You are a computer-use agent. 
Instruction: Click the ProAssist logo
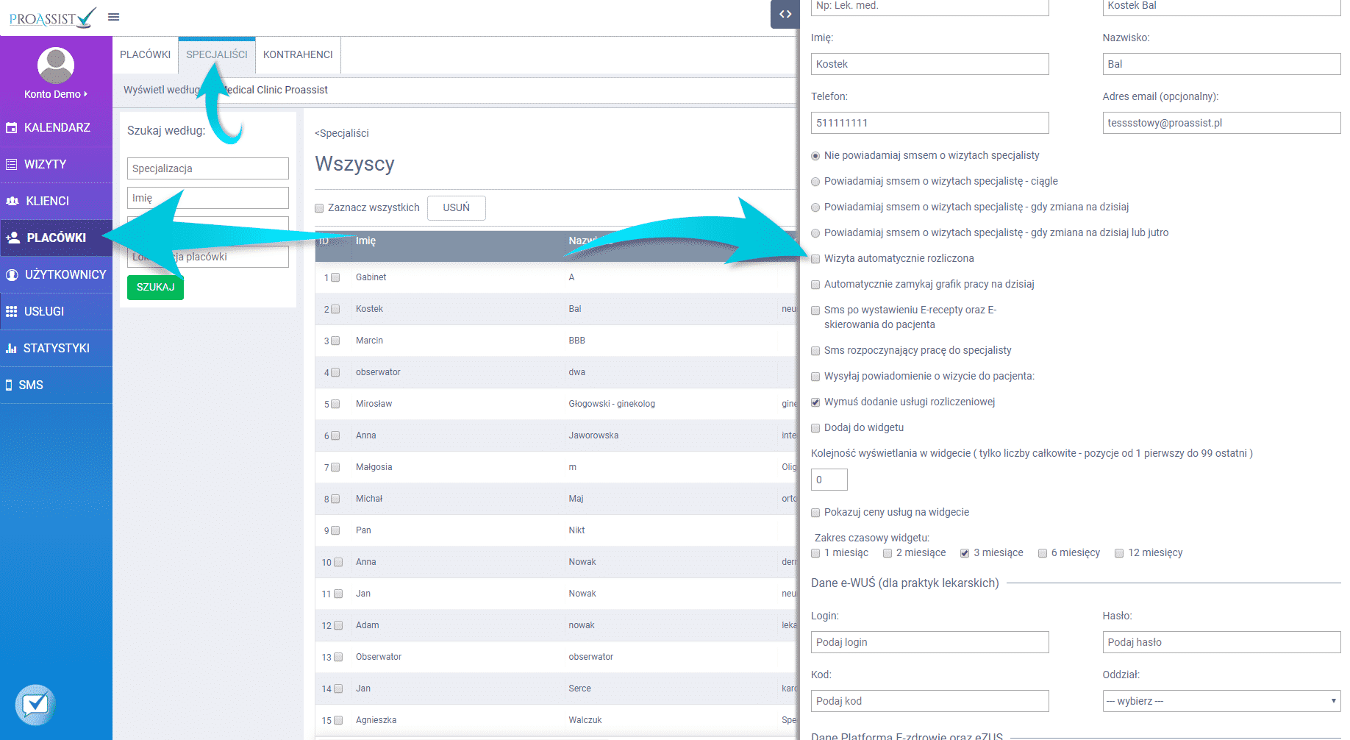(x=52, y=18)
